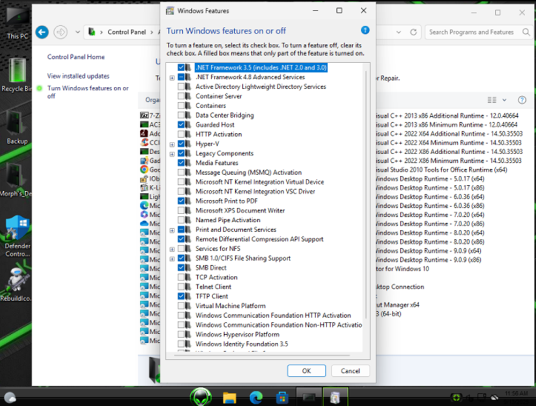Enable the Telnet Client checkbox
536x406 pixels.
(181, 287)
